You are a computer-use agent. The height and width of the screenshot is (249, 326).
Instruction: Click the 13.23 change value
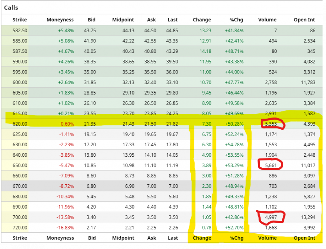[205, 30]
